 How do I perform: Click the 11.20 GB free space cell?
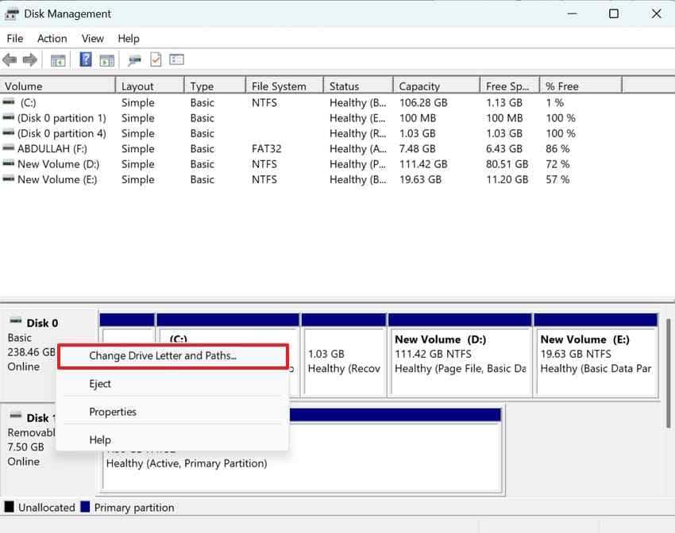(x=507, y=180)
